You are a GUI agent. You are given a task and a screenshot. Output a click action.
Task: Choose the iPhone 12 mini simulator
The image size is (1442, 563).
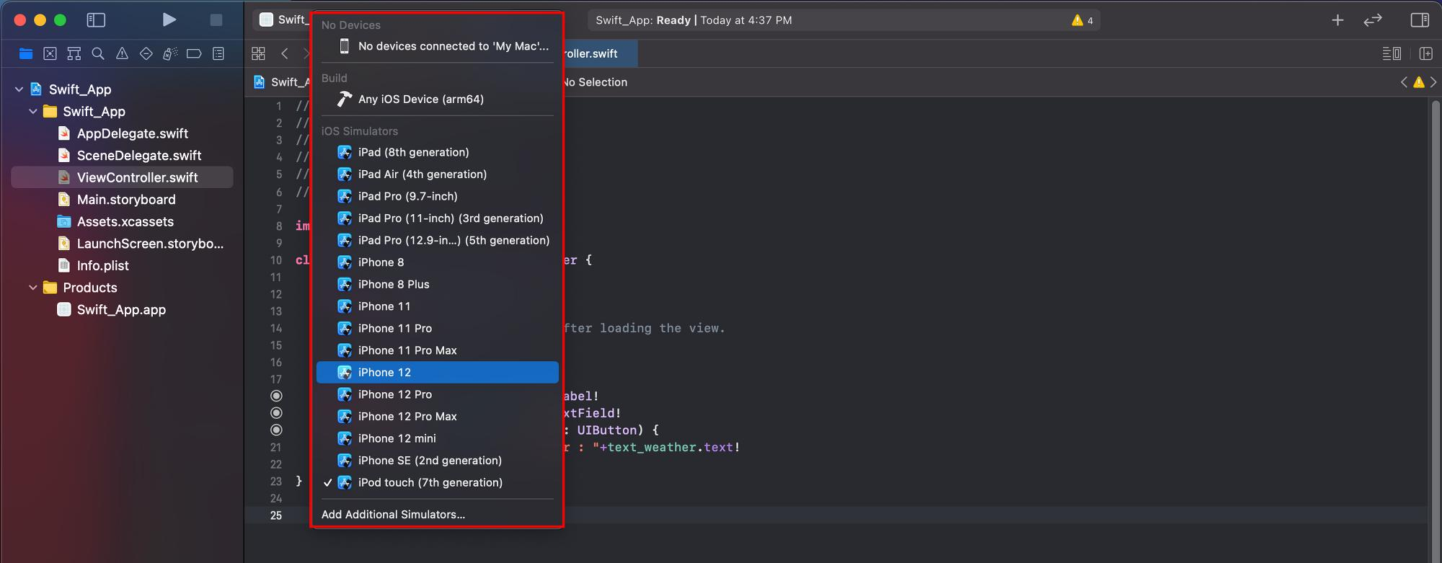(x=437, y=438)
